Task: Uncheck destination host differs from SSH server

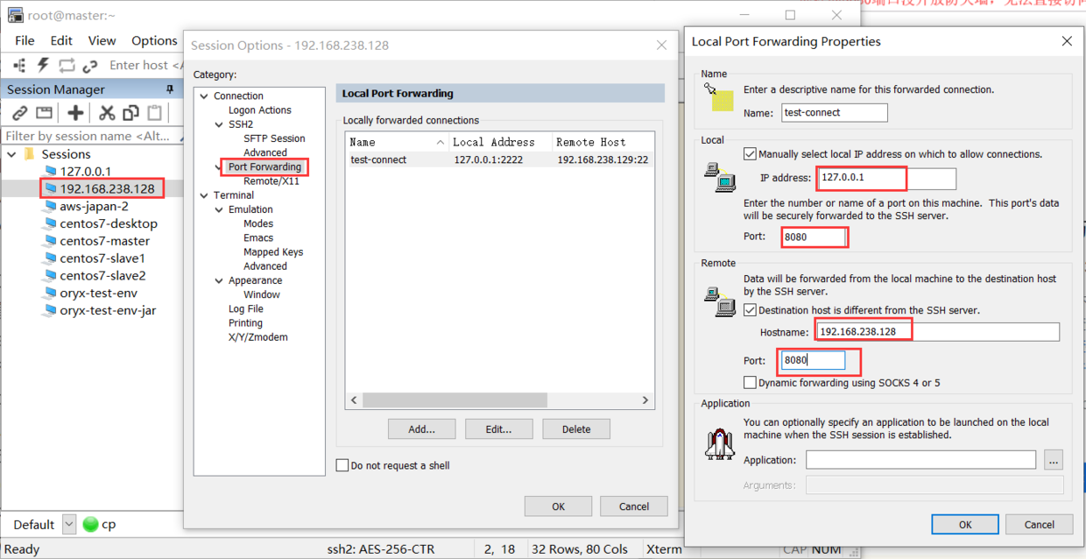Action: [750, 310]
